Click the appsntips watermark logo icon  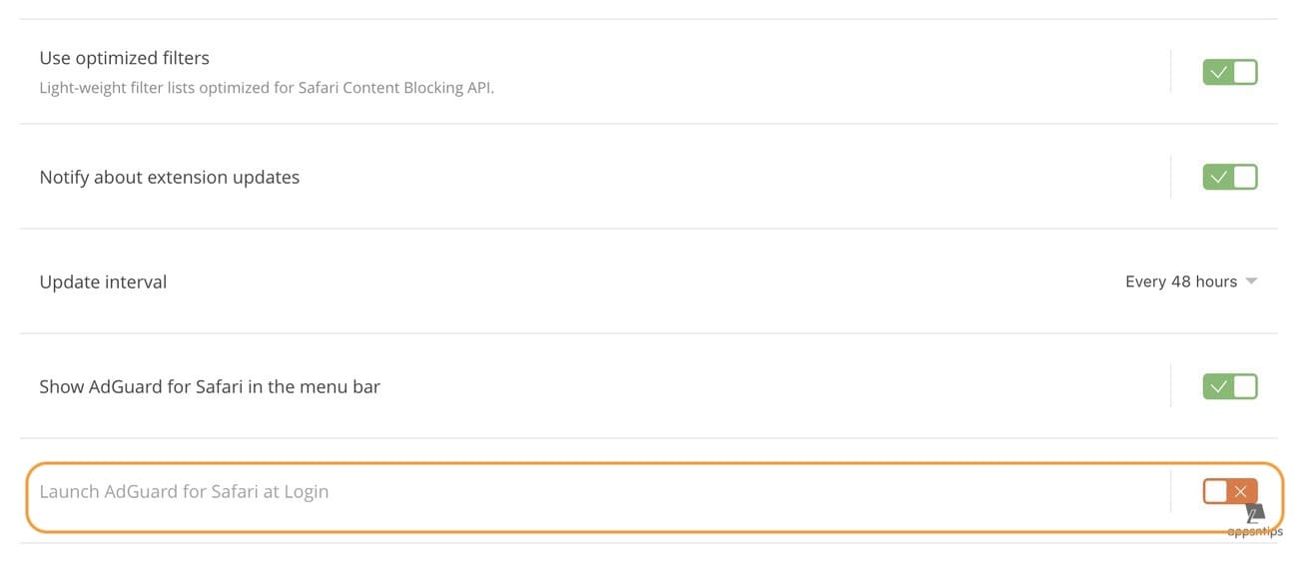coord(1255,514)
